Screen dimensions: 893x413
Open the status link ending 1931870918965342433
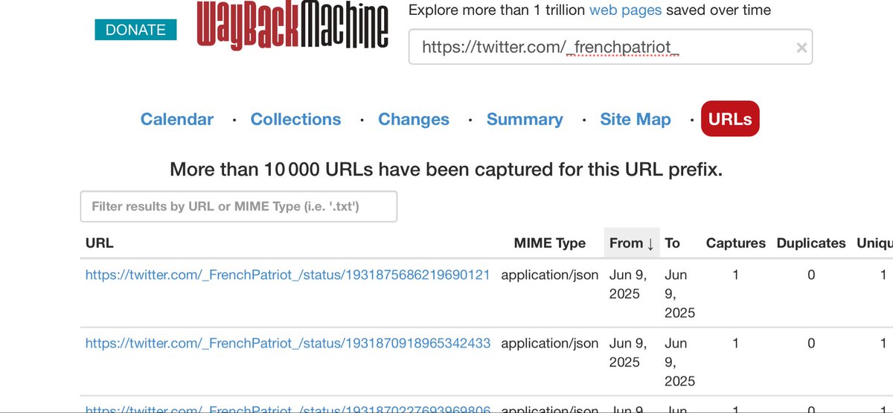(288, 343)
